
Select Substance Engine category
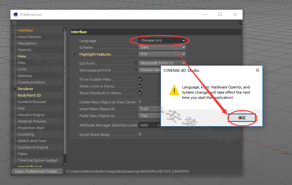[x=33, y=147]
